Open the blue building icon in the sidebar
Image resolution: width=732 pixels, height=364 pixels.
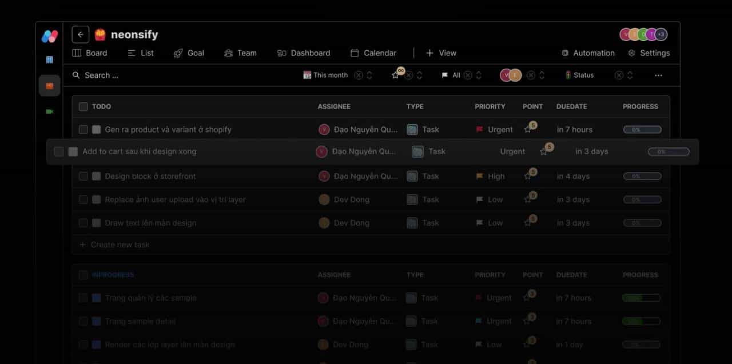49,60
